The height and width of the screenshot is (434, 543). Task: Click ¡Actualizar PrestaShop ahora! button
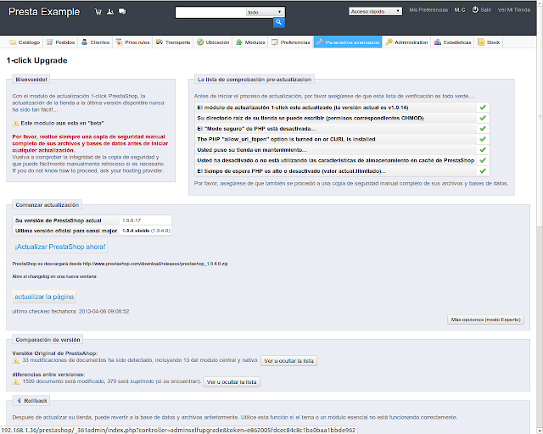60,247
